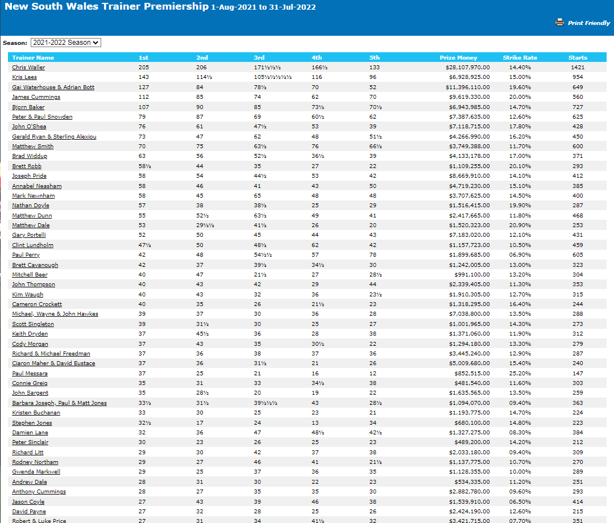Click the Prize Money column header
This screenshot has height=523, width=614.
point(458,57)
